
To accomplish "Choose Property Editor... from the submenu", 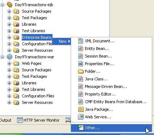I will click(x=111, y=94).
